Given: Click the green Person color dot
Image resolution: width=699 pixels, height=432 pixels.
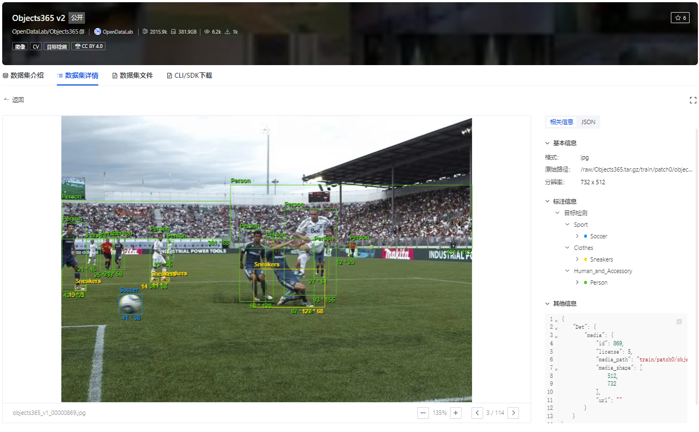Looking at the screenshot, I should click(585, 282).
